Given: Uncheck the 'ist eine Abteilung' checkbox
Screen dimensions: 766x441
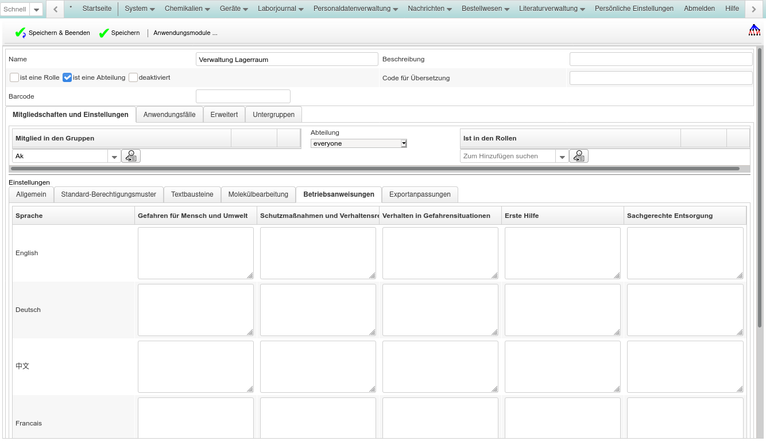Looking at the screenshot, I should pyautogui.click(x=67, y=77).
